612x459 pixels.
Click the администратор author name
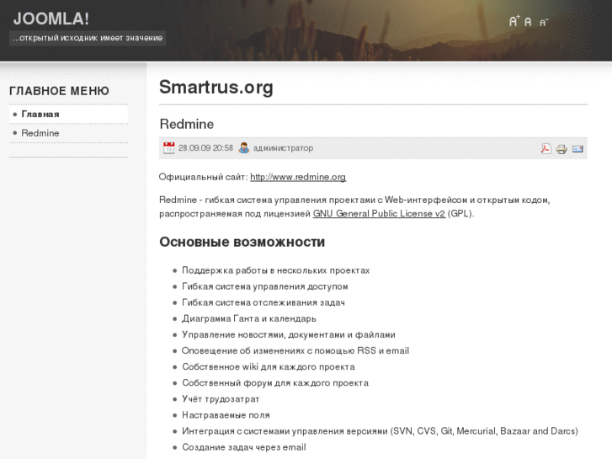(283, 148)
